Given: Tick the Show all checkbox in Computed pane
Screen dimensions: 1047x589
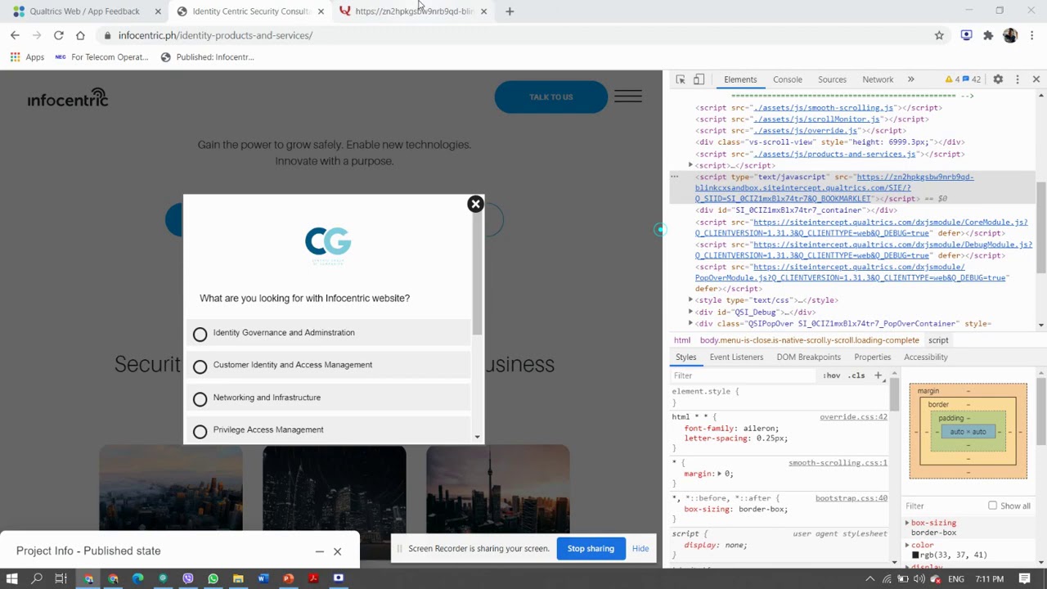Looking at the screenshot, I should [x=992, y=506].
